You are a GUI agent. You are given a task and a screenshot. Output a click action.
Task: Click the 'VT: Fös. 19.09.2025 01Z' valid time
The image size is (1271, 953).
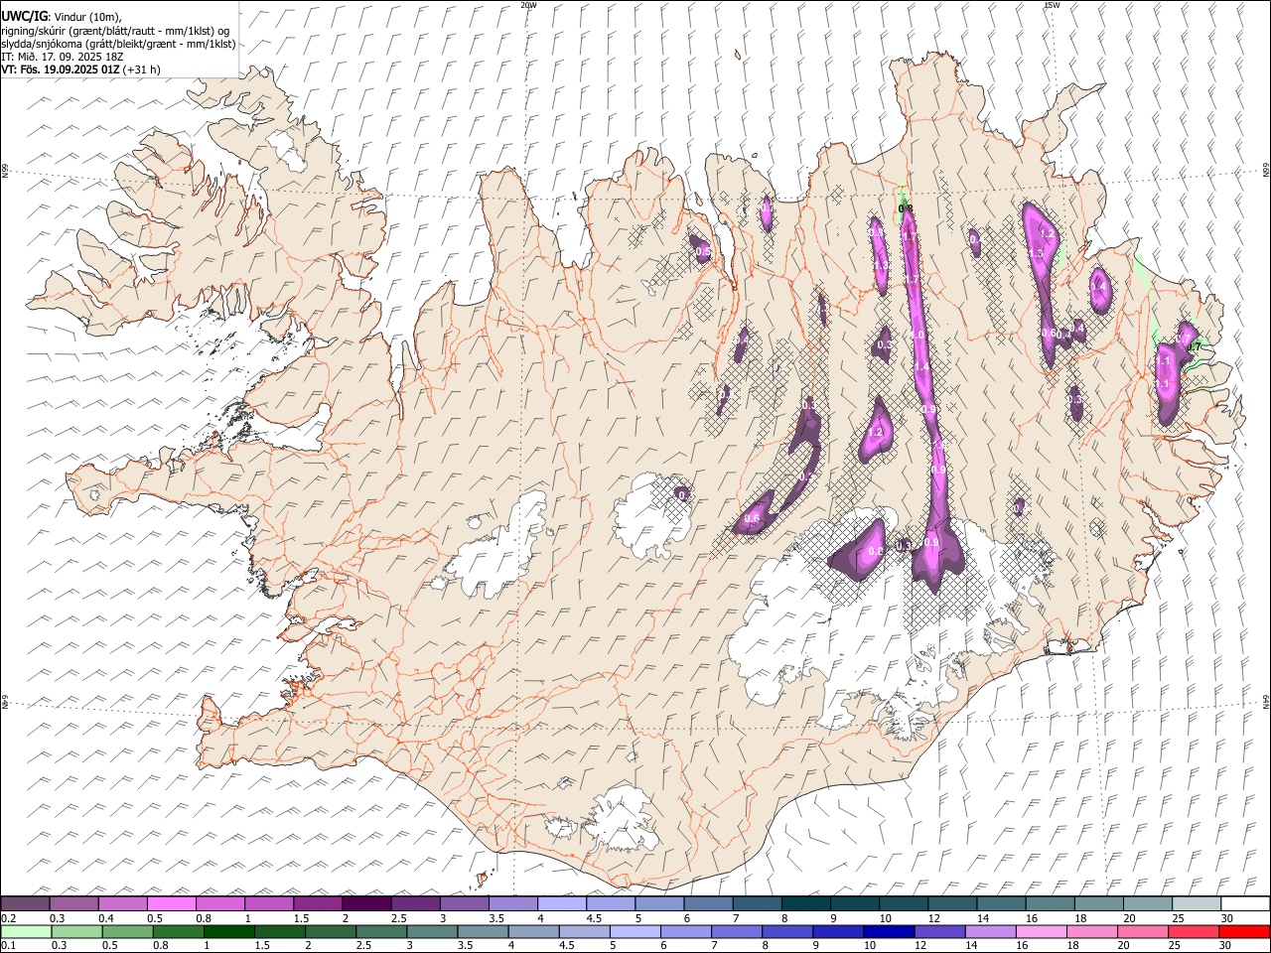pyautogui.click(x=61, y=69)
